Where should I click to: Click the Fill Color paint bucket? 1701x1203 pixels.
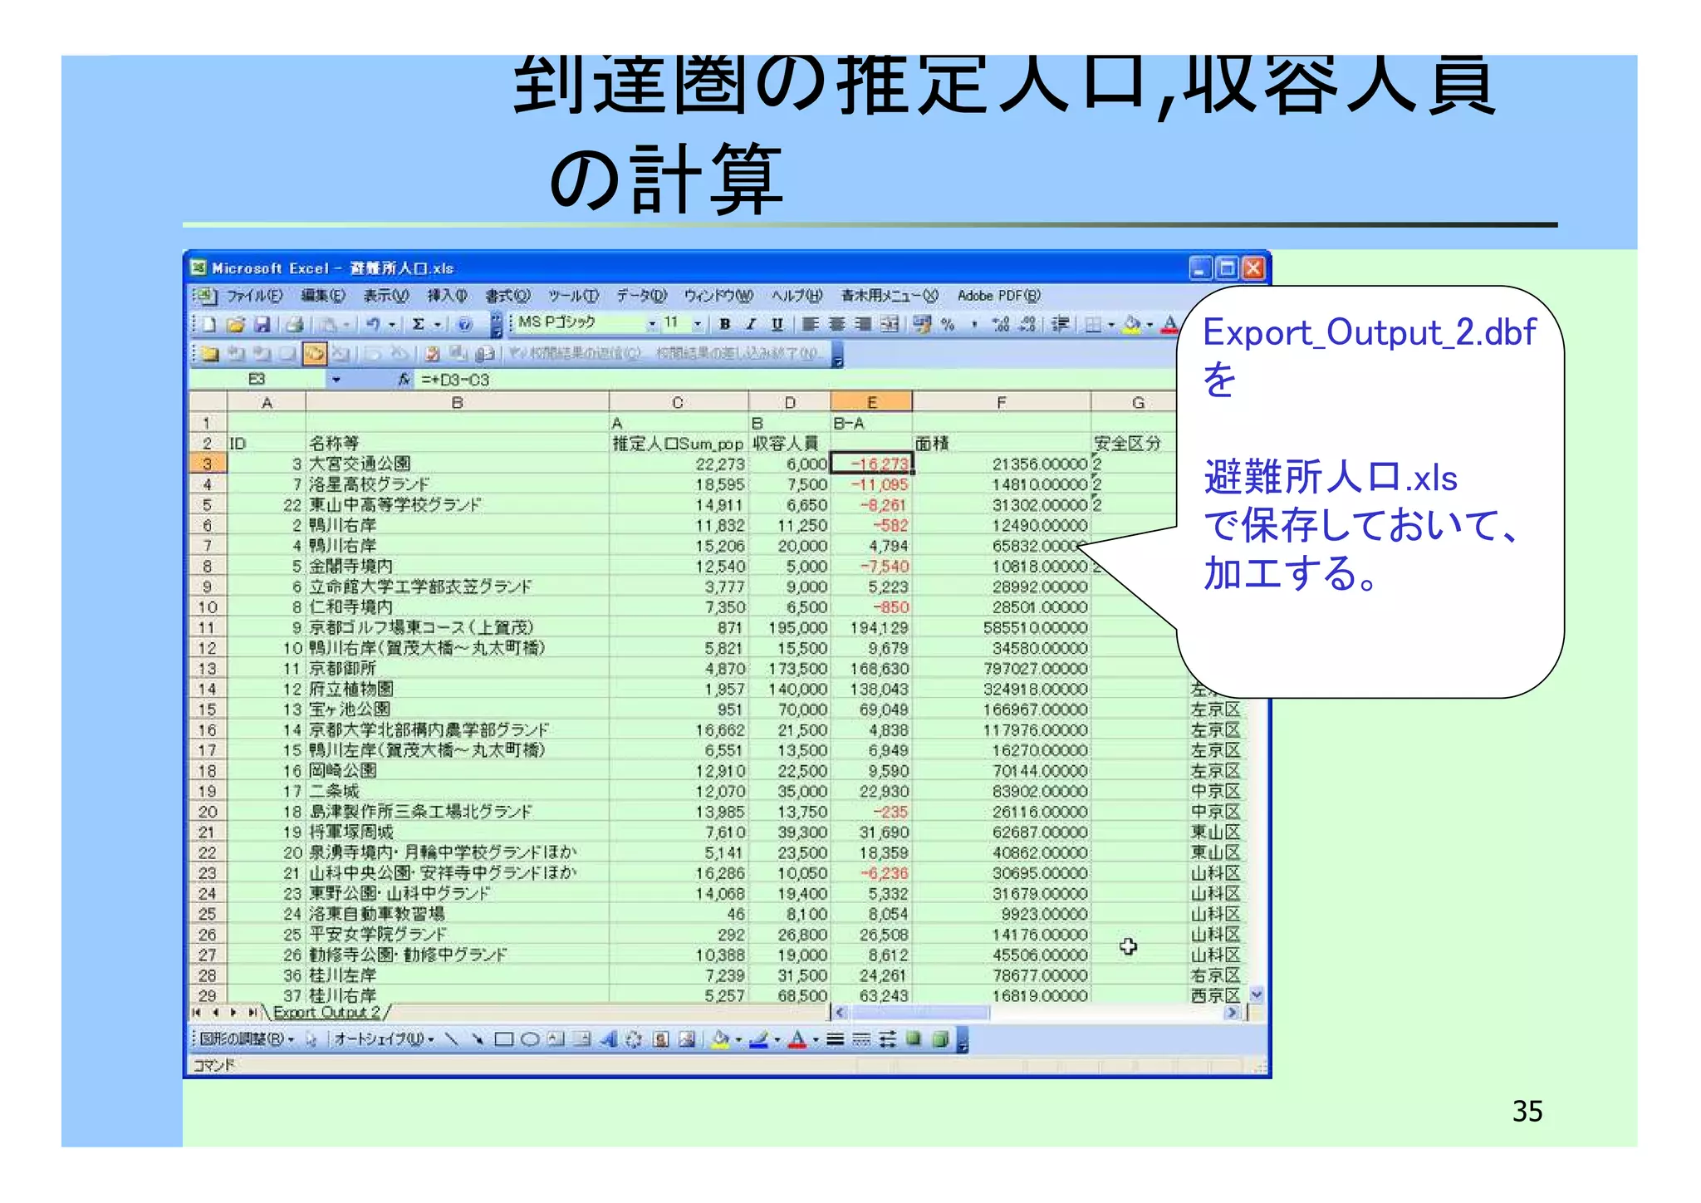1130,325
